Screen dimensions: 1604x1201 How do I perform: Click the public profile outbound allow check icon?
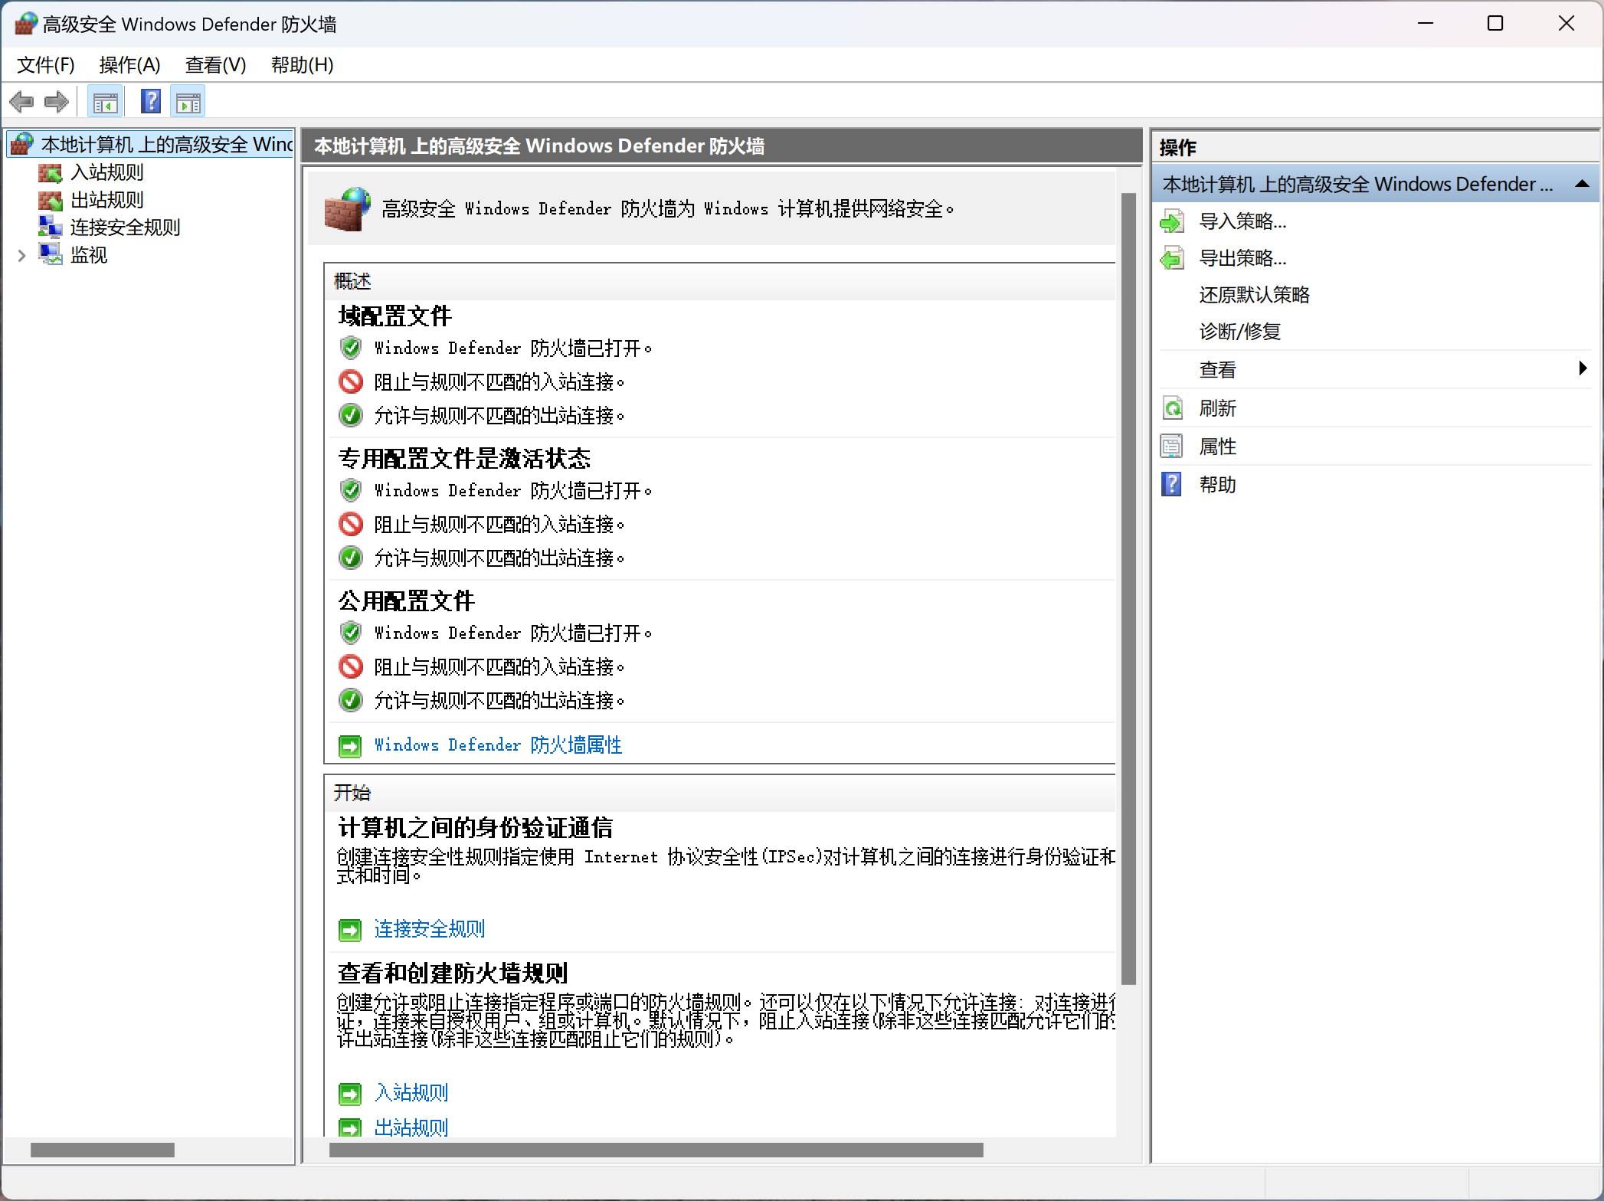point(351,700)
